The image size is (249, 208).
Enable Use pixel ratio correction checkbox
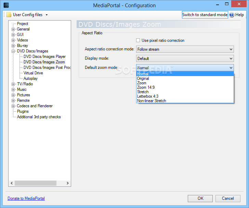(138, 40)
